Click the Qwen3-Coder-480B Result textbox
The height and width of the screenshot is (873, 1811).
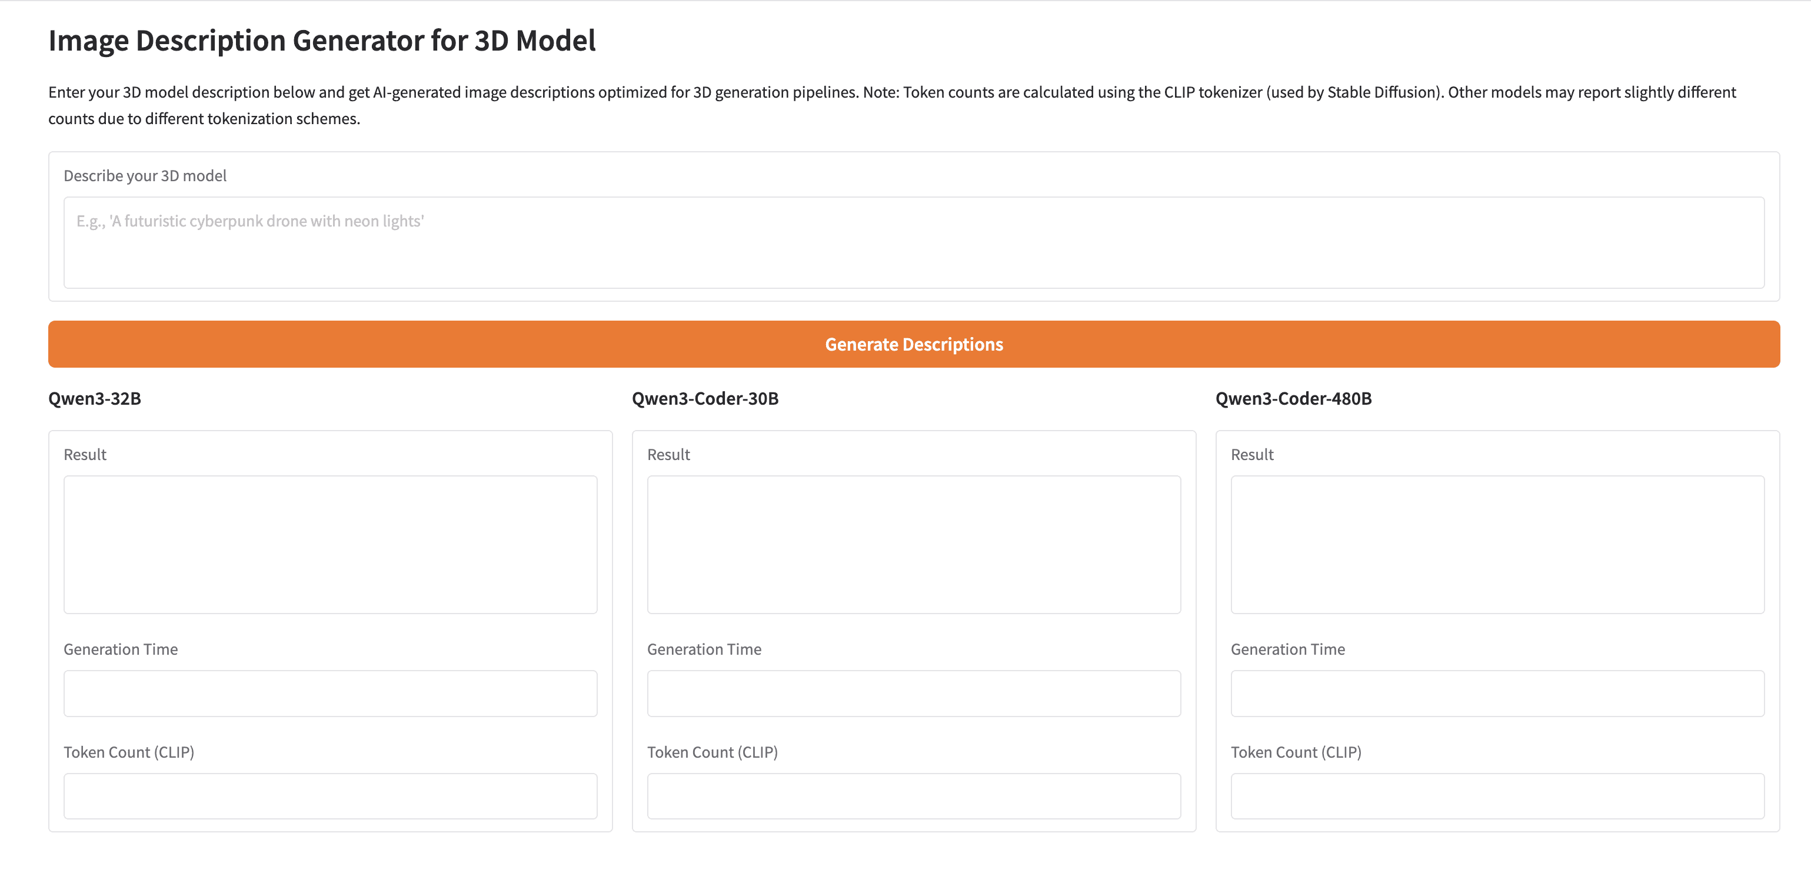click(1497, 544)
